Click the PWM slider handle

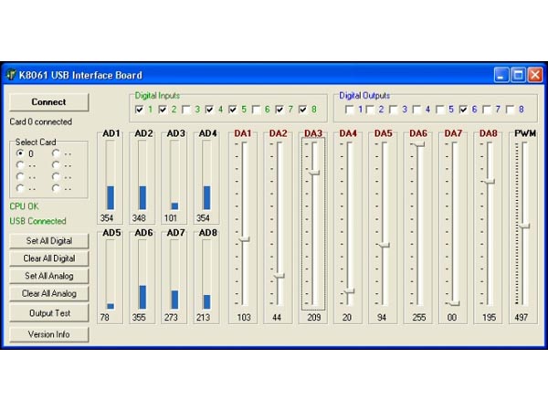pos(523,226)
